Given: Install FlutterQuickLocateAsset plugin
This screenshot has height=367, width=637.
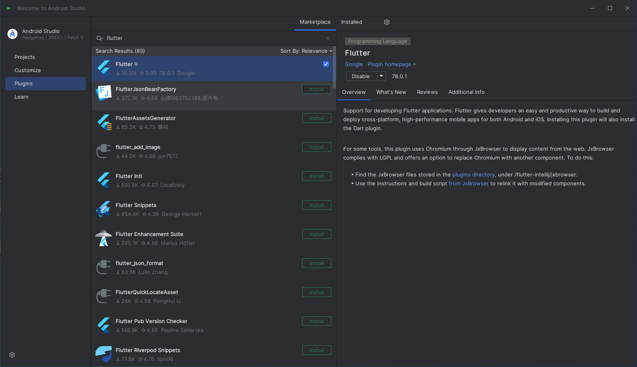Looking at the screenshot, I should [317, 292].
